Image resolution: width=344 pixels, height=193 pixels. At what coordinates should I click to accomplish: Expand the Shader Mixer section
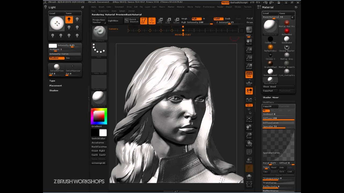[x=271, y=97]
